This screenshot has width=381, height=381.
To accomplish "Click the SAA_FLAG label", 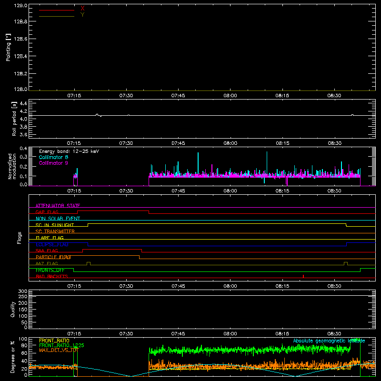I will [47, 251].
